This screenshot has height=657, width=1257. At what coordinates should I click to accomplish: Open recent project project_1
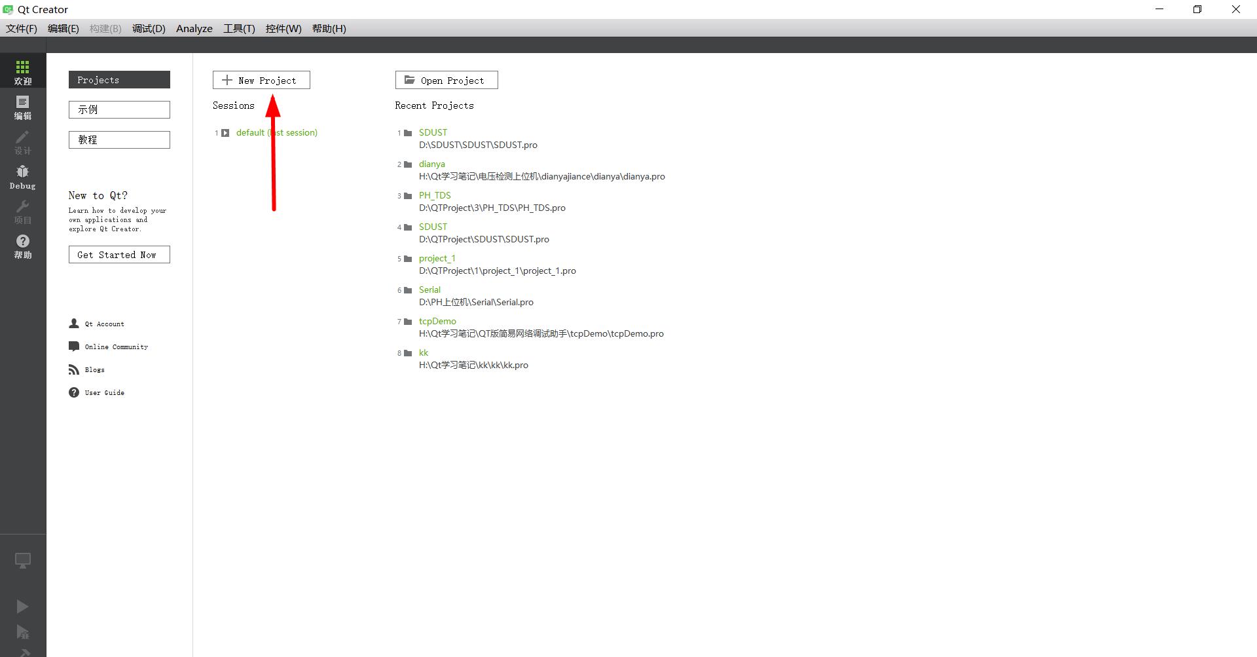[x=437, y=258]
